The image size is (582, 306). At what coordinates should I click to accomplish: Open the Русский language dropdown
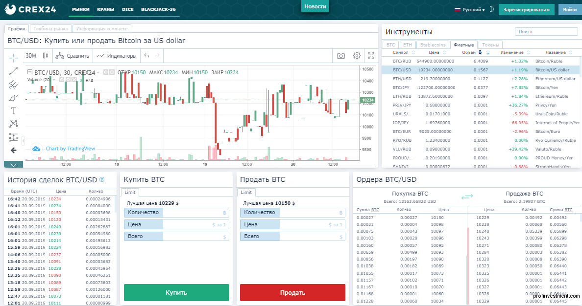(x=469, y=10)
